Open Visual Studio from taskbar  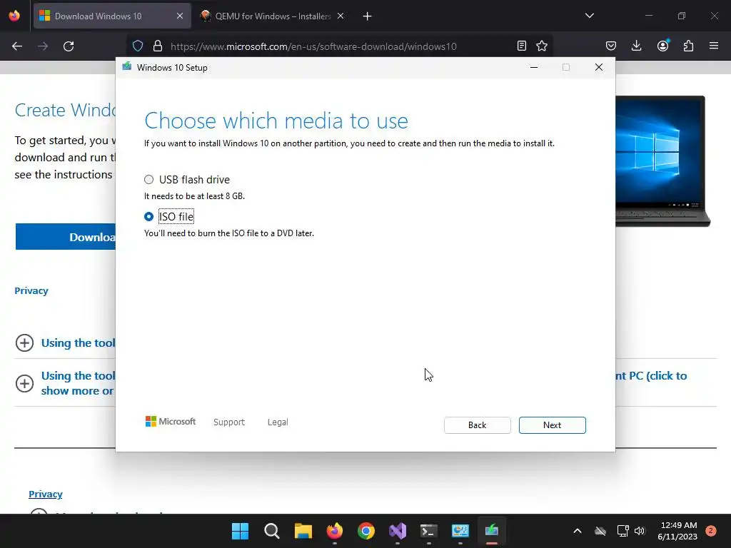pyautogui.click(x=397, y=531)
